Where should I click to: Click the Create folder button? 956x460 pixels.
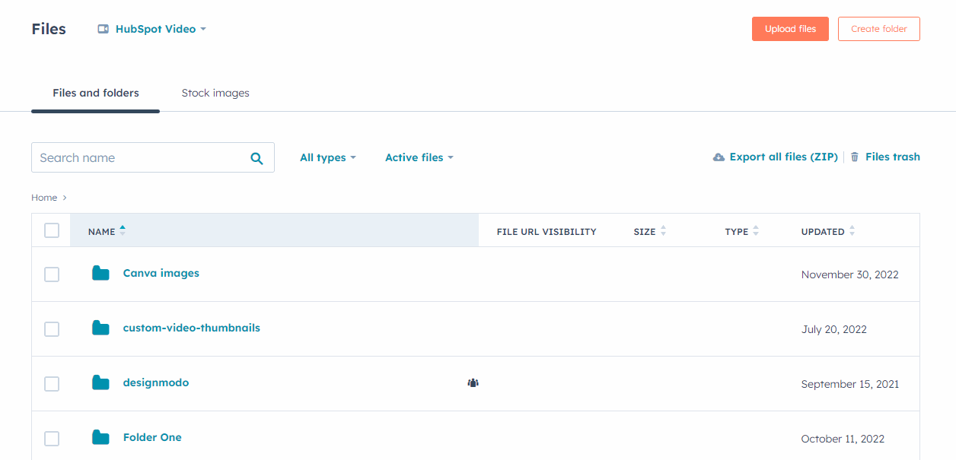[878, 28]
